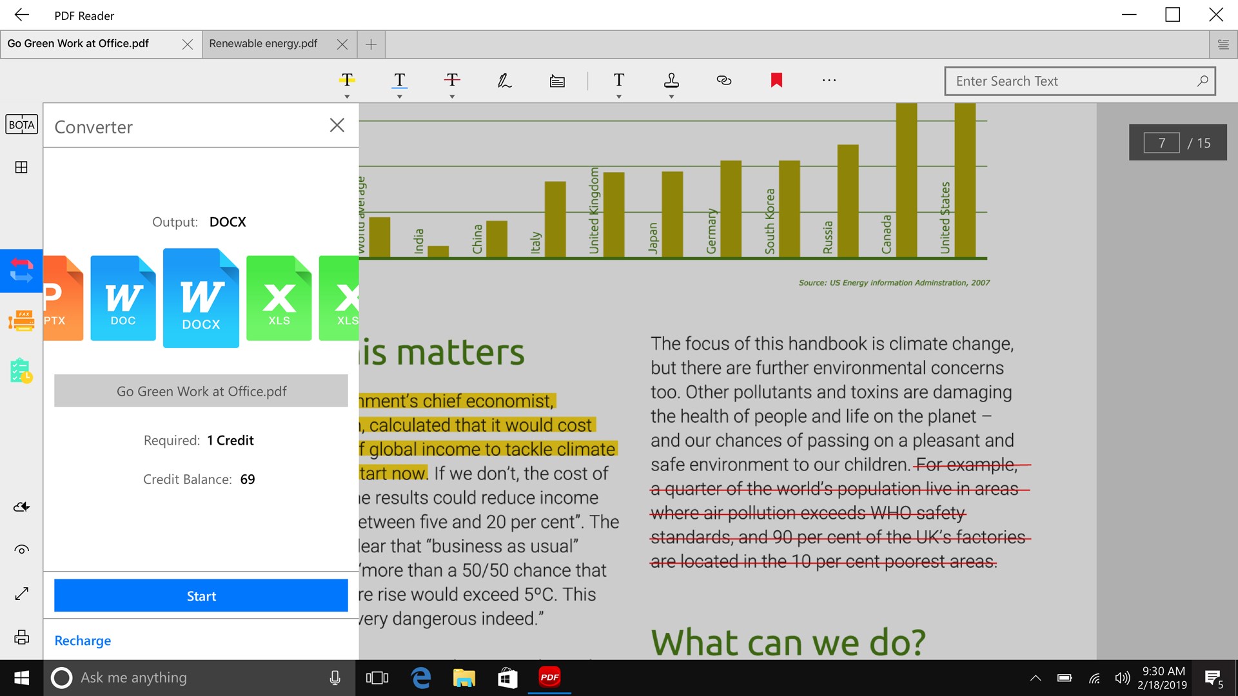The height and width of the screenshot is (696, 1238).
Task: Expand the stamp tool dropdown arrow
Action: [x=671, y=97]
